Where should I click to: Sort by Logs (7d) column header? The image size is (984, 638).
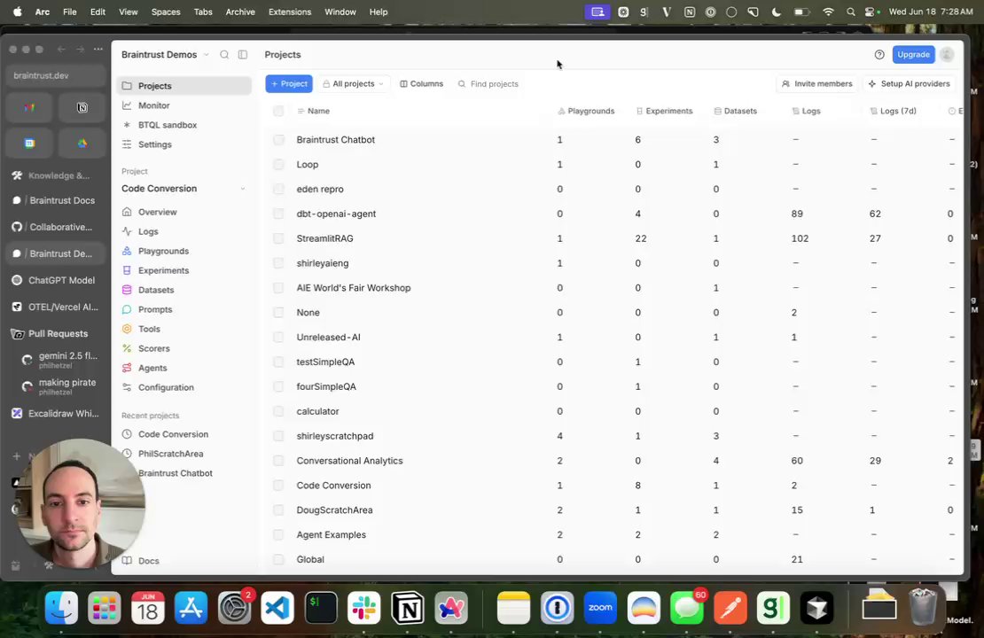[893, 111]
